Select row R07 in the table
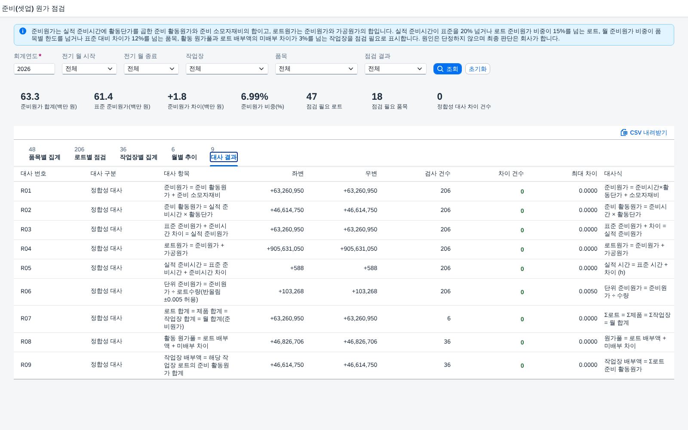 click(344, 319)
